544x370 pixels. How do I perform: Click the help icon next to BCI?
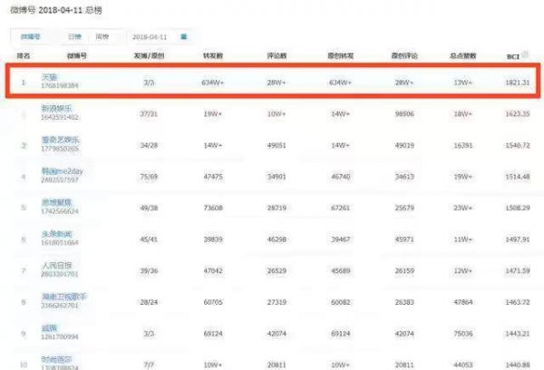pyautogui.click(x=527, y=55)
